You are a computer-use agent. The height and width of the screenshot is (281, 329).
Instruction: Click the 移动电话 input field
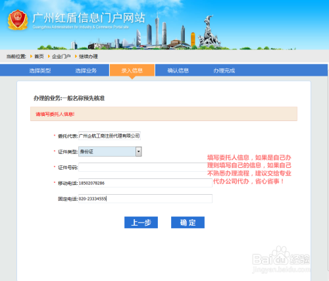click(145, 183)
